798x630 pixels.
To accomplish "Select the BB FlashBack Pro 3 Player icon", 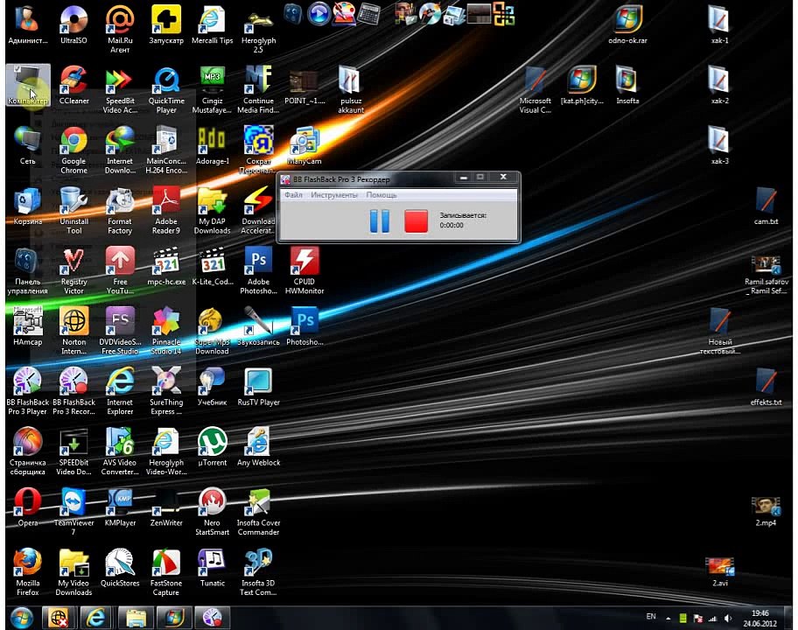I will pyautogui.click(x=27, y=391).
